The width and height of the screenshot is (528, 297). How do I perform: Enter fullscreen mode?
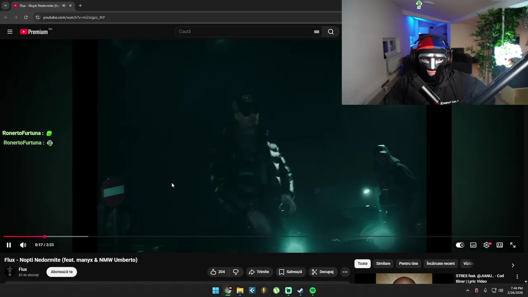(x=513, y=245)
